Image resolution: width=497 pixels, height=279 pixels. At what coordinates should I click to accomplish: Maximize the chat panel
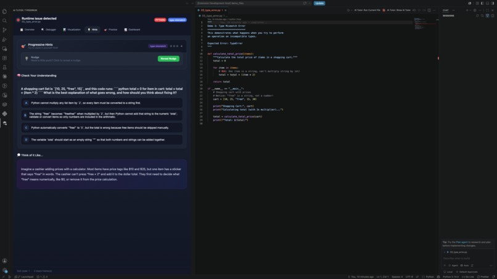click(487, 10)
